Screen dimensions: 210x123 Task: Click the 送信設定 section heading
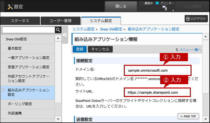[x=85, y=119]
